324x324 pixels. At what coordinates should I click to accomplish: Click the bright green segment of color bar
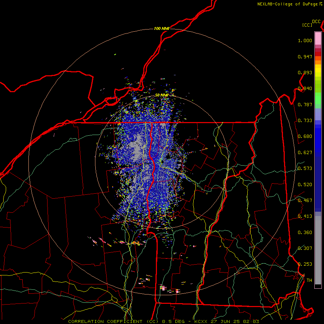(318, 98)
